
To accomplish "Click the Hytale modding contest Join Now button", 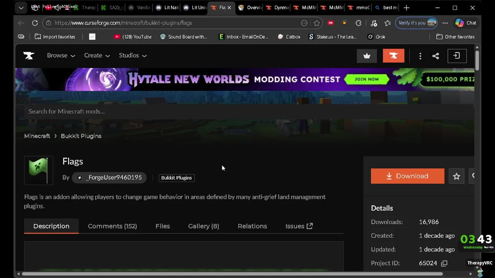I will [x=367, y=79].
